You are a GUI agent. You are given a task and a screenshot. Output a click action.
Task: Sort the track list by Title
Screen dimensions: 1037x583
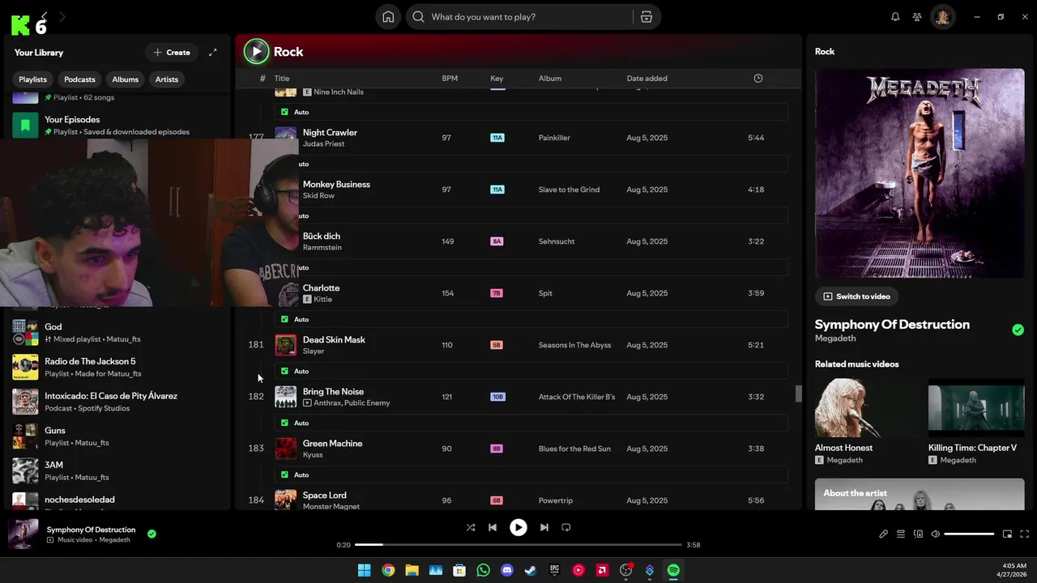[282, 79]
